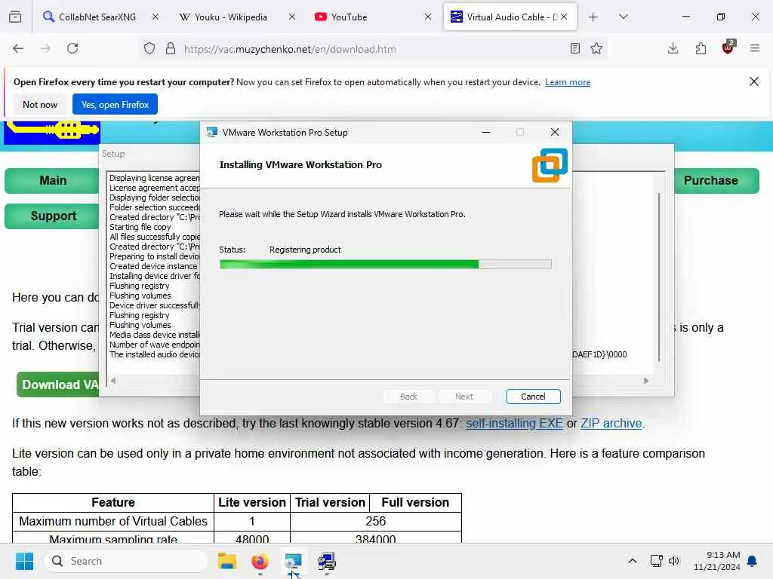This screenshot has height=579, width=773.
Task: Open the Windows Start menu
Action: tap(24, 561)
